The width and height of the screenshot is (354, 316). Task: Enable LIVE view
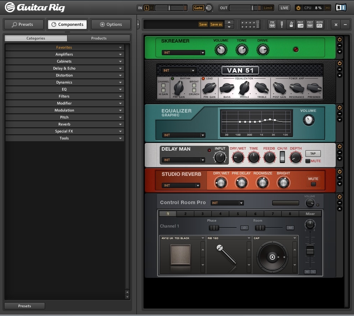coord(284,8)
